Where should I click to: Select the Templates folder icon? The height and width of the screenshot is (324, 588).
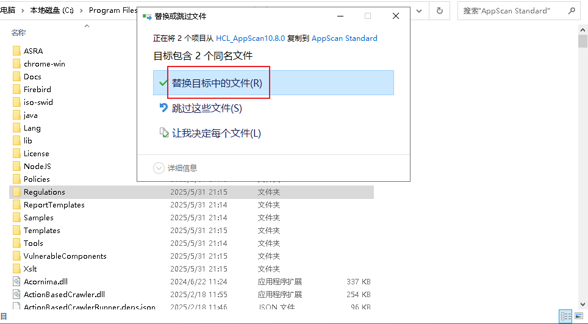tap(16, 230)
